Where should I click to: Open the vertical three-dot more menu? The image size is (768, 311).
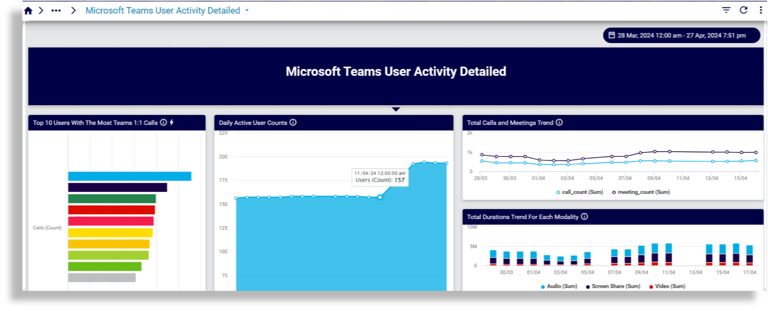[760, 10]
